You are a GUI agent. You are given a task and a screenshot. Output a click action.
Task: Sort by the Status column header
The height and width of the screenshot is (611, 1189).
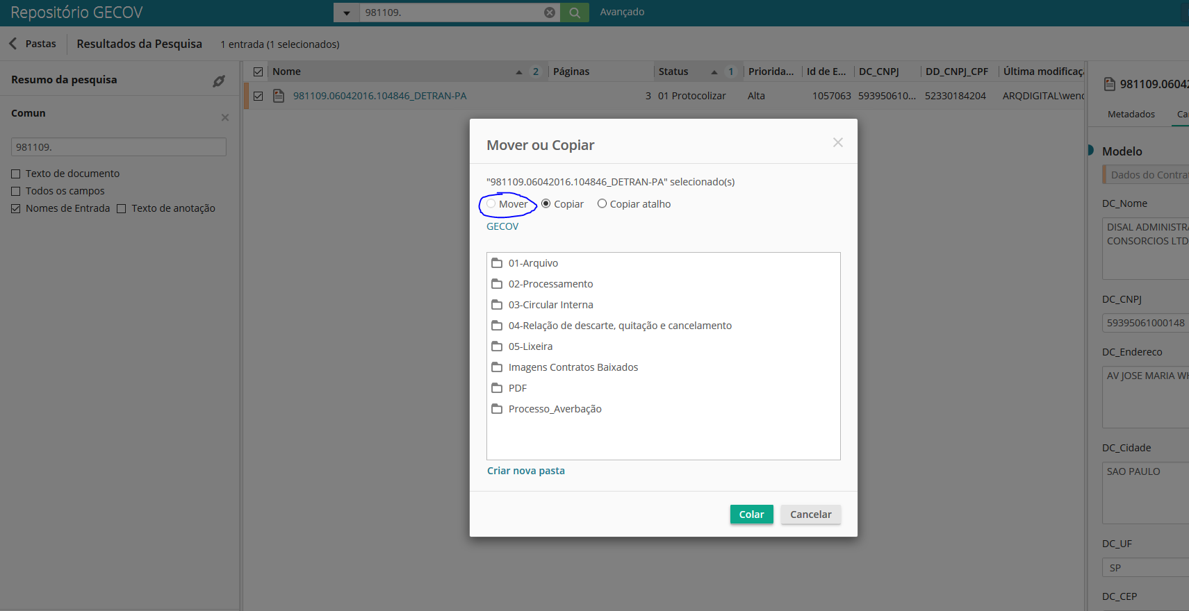coord(673,72)
